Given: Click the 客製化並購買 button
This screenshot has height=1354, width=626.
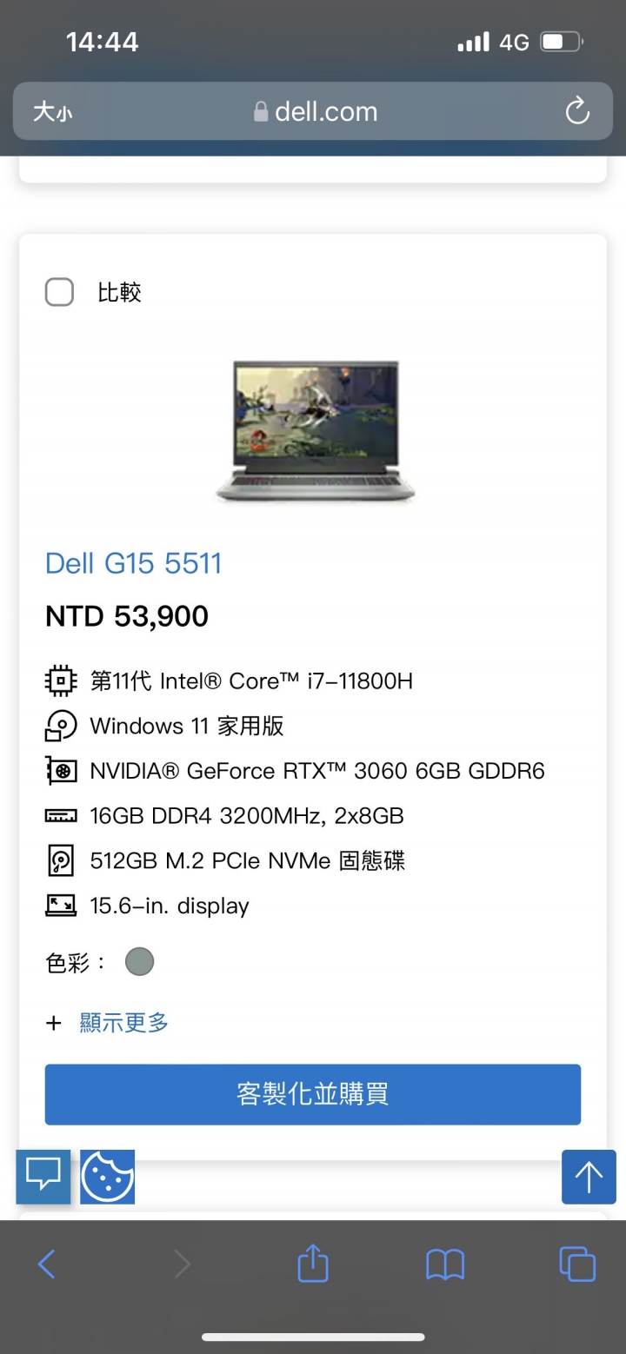Looking at the screenshot, I should pos(313,1094).
